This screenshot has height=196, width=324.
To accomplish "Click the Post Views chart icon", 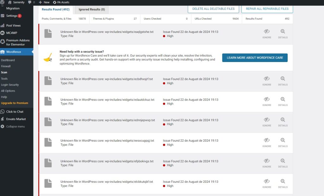I will (3, 25).
